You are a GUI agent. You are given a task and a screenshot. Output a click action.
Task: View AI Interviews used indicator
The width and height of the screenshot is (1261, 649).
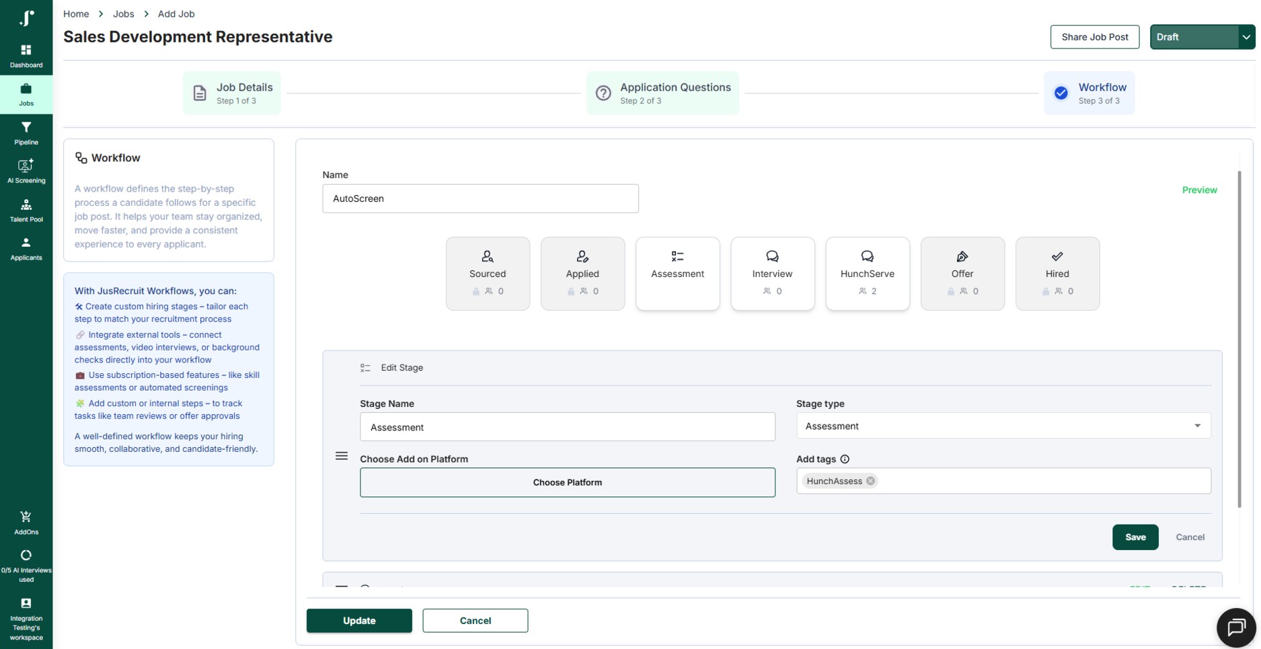26,566
